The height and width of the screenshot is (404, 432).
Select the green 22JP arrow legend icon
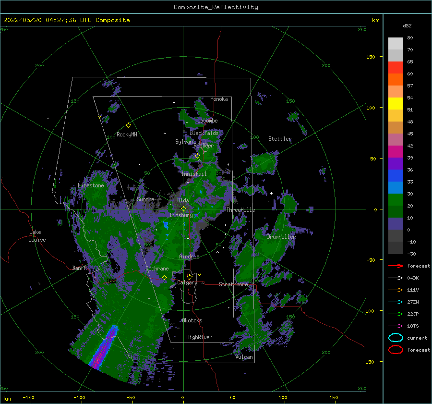396,314
